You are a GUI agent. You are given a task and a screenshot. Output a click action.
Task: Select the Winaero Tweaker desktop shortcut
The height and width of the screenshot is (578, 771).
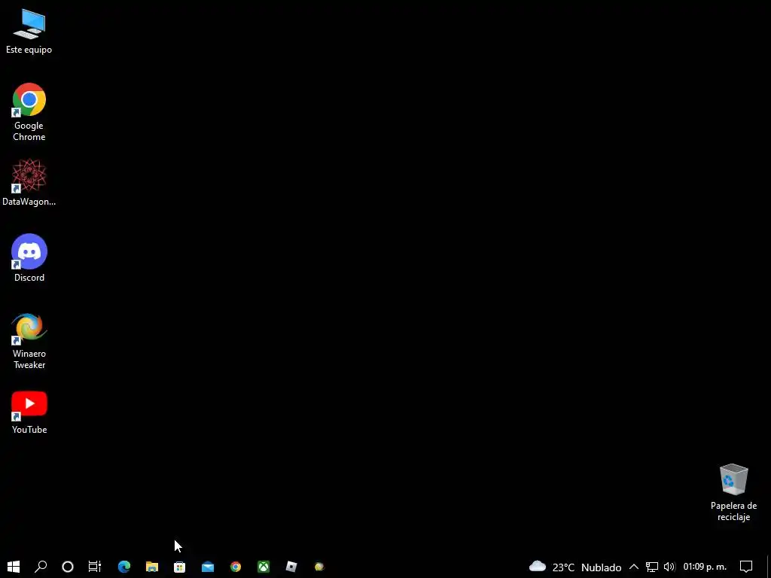pyautogui.click(x=29, y=341)
